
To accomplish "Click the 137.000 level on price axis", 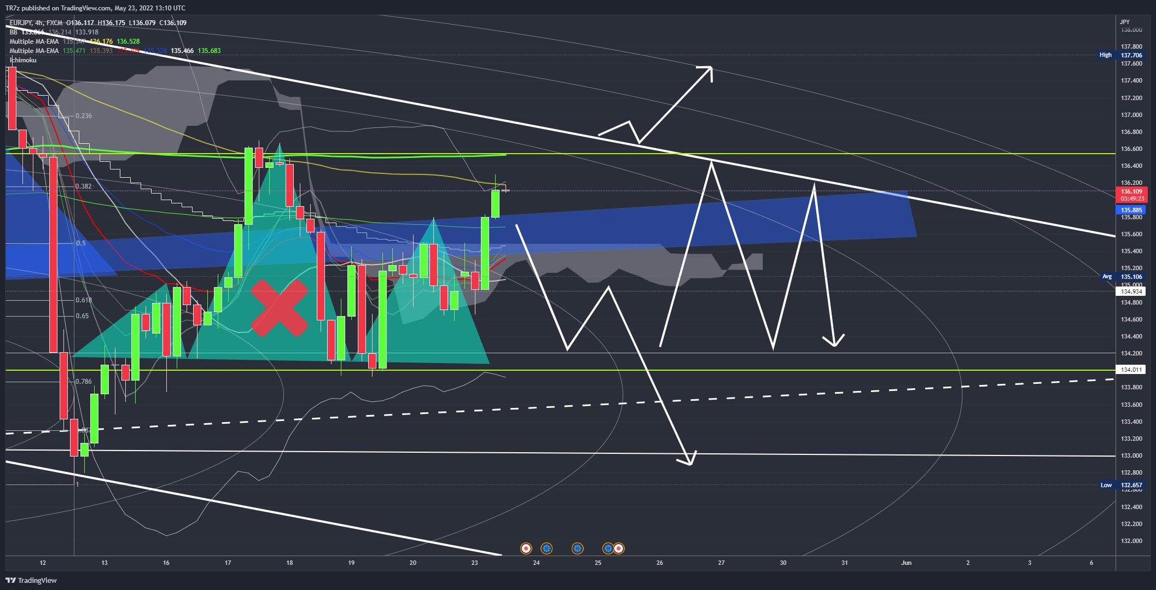I will click(x=1131, y=115).
